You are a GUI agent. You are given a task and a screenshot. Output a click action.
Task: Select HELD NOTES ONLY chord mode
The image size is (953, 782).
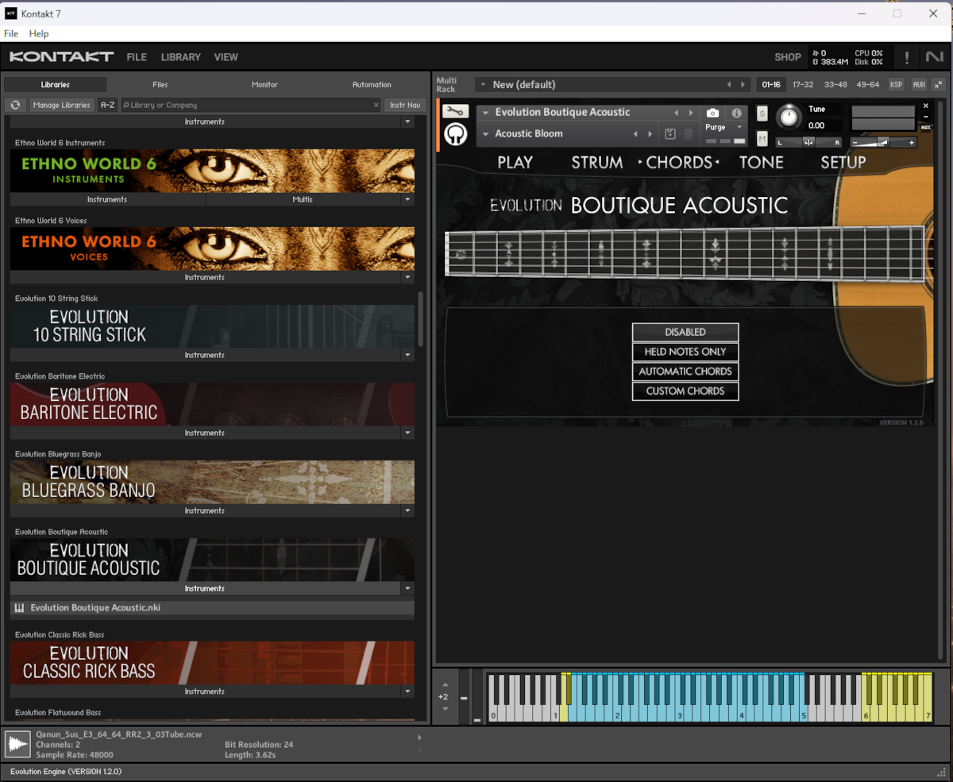pyautogui.click(x=685, y=352)
